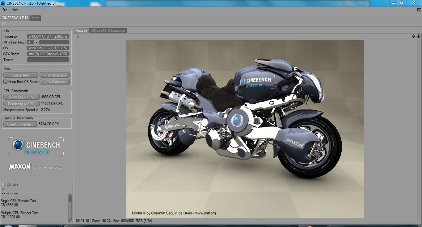Click the Multiprocessor Speedup 2.27x value
422x227 pixels.
point(45,110)
